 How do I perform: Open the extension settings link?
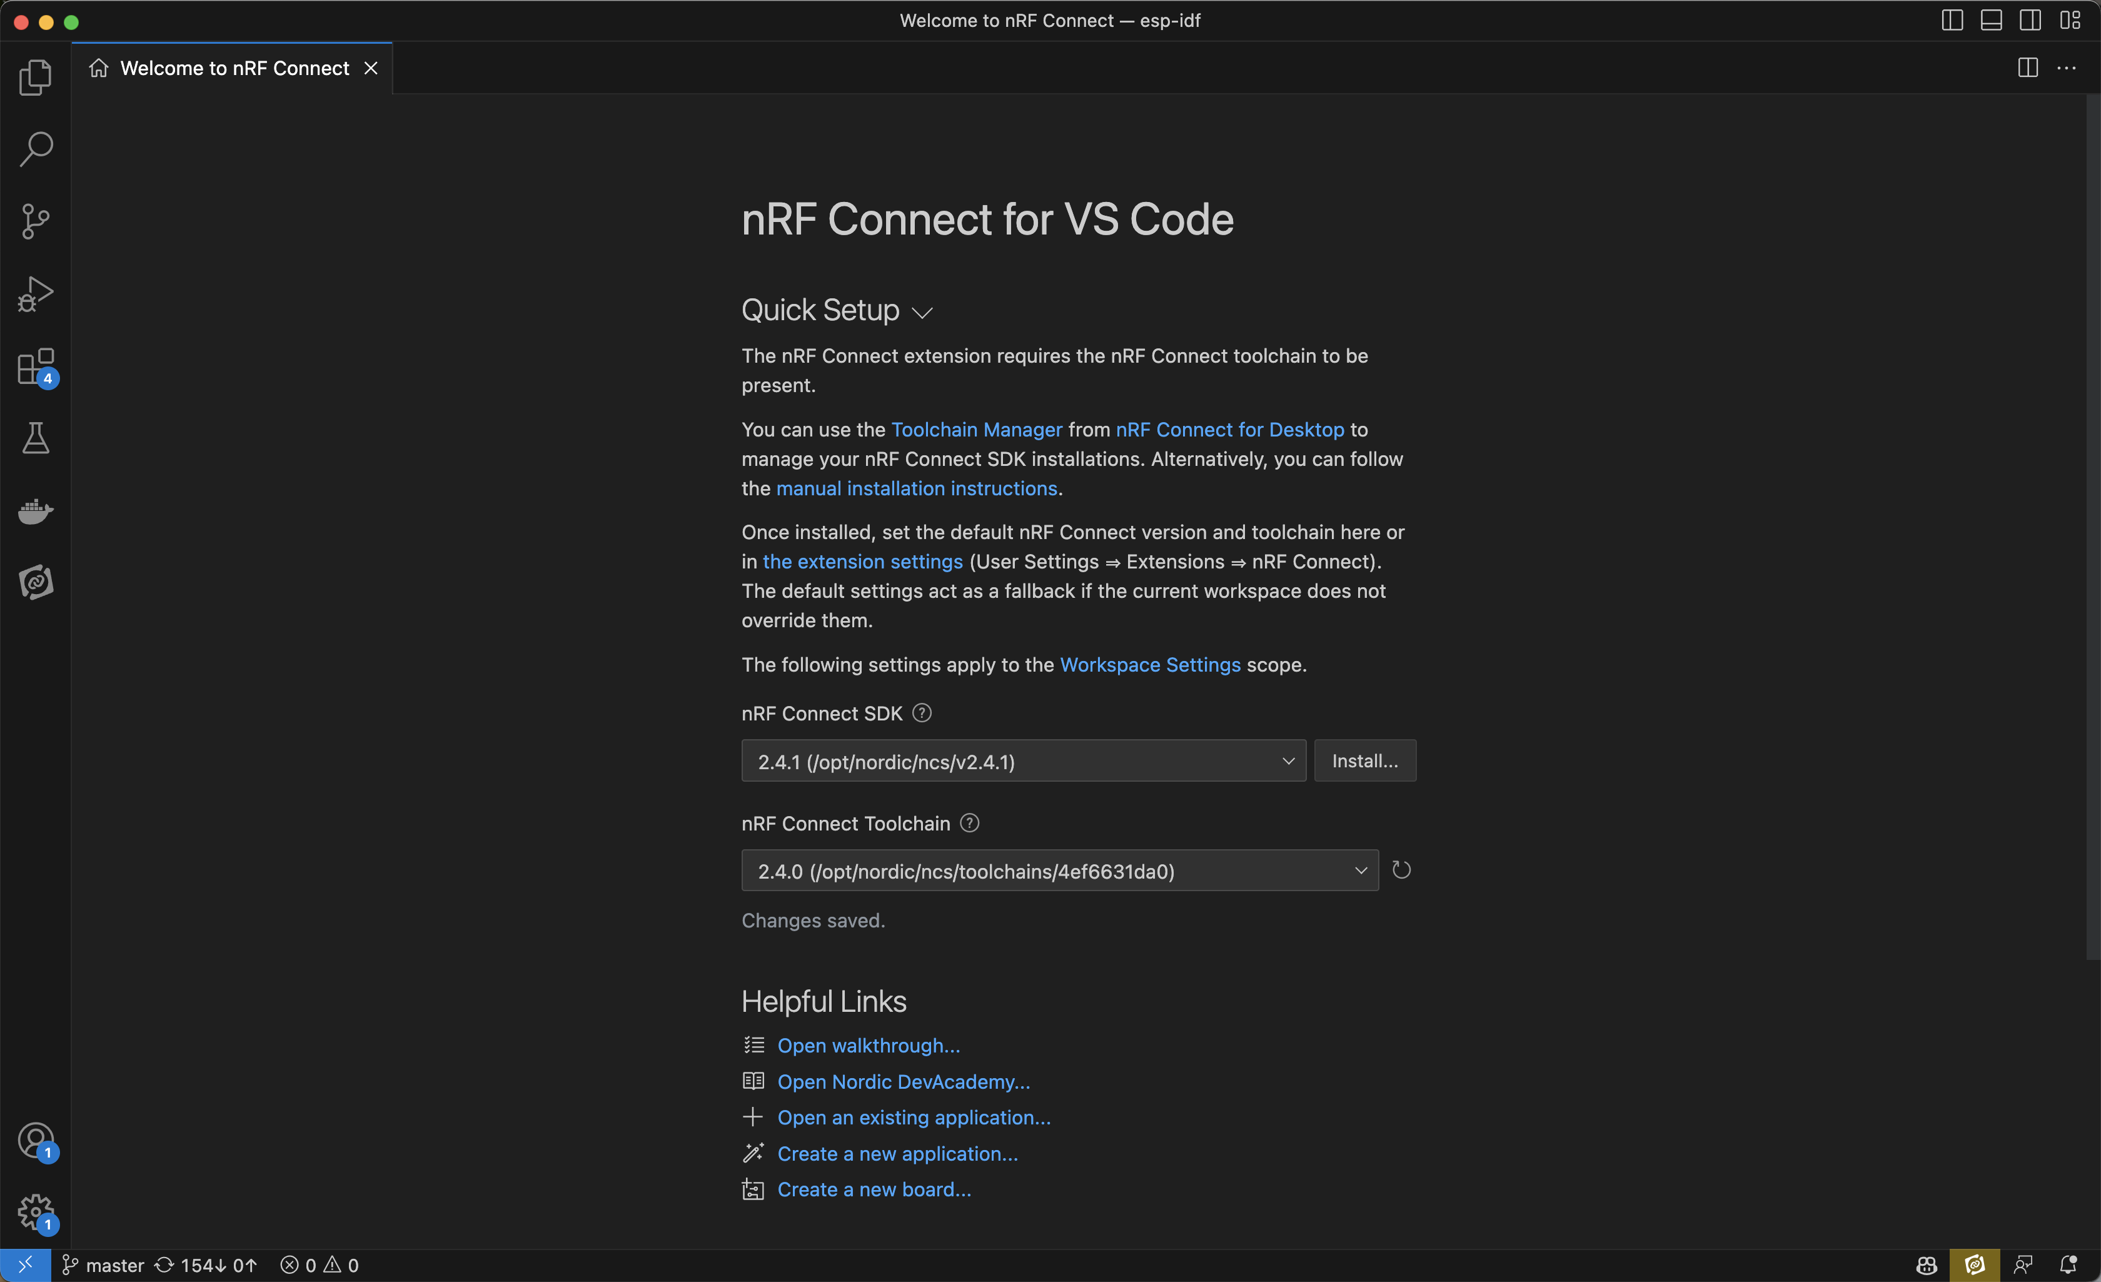[x=863, y=562]
